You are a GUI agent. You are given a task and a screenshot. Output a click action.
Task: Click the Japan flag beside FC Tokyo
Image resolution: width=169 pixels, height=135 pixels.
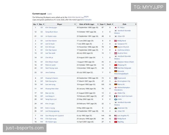[x=116, y=28]
